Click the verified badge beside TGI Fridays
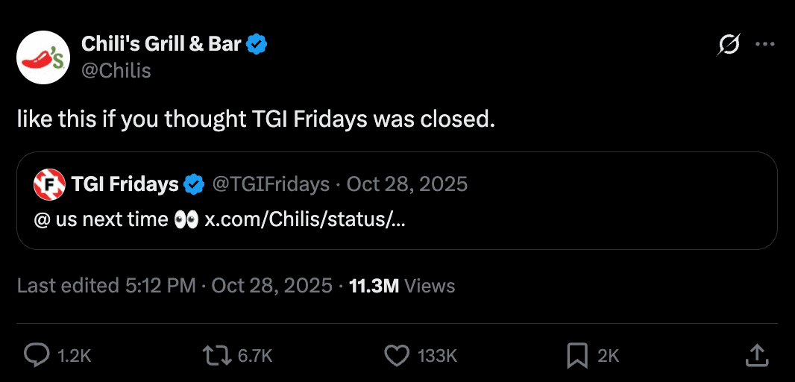 point(195,184)
